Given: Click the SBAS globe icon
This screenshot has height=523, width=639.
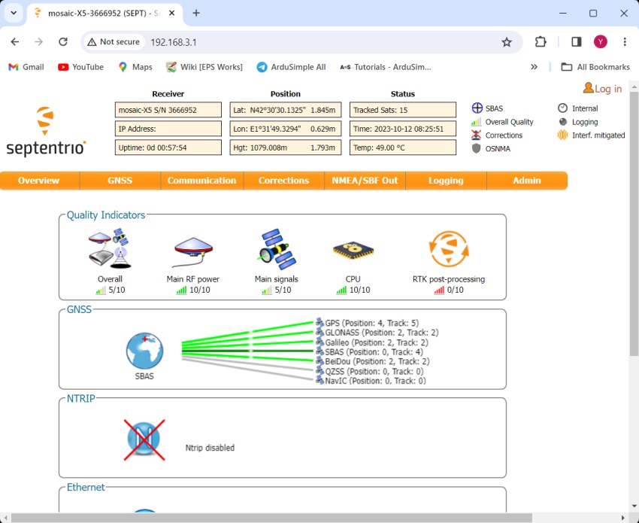Looking at the screenshot, I should pyautogui.click(x=144, y=351).
